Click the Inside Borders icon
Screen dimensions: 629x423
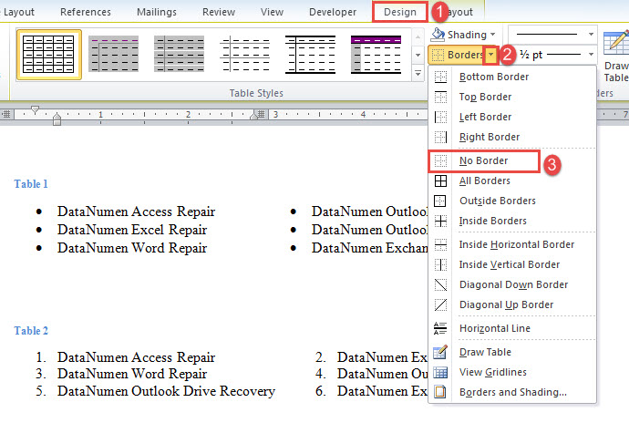[x=440, y=221]
